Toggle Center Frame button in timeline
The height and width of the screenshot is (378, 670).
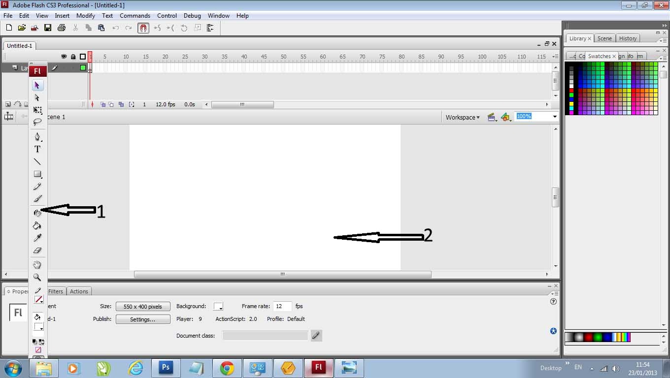click(92, 104)
